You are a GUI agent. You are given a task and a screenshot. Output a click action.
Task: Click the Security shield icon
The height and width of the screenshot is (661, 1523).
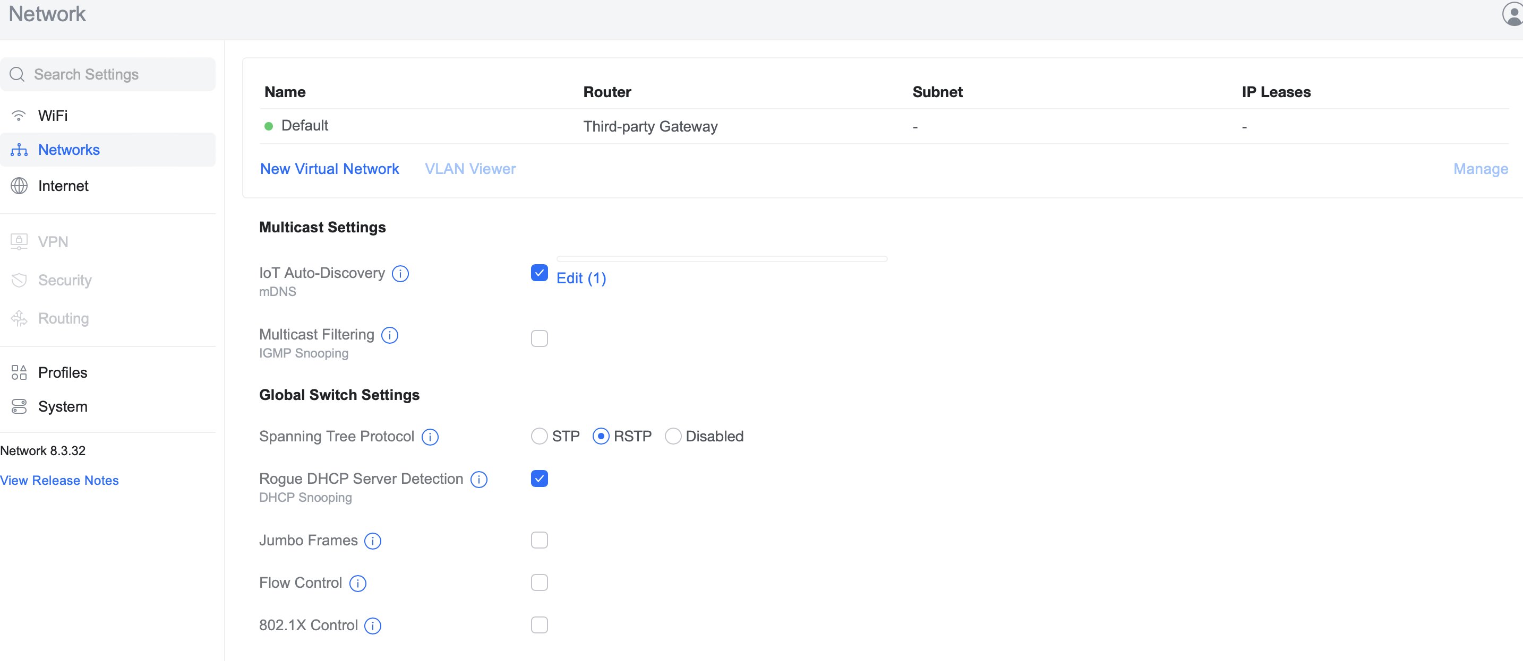coord(19,281)
